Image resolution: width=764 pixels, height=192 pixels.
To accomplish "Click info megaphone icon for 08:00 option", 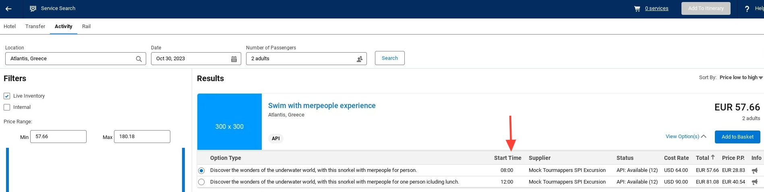I will click(x=755, y=170).
